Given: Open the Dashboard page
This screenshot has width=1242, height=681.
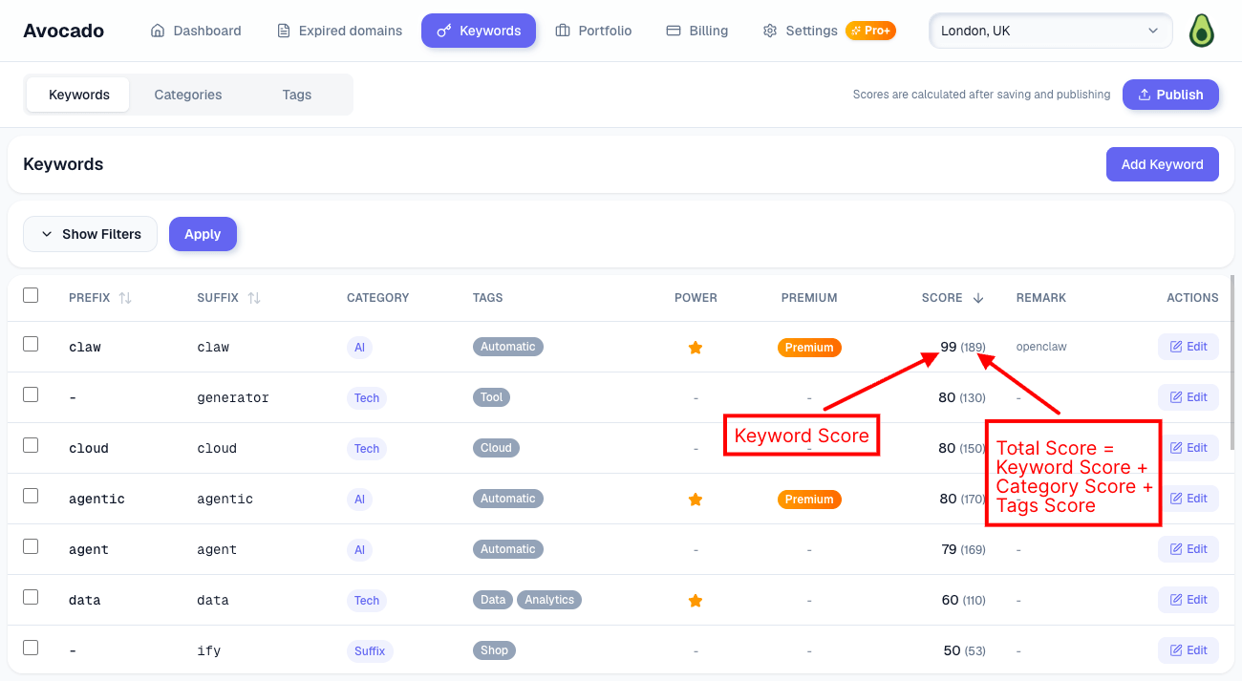Looking at the screenshot, I should (196, 31).
